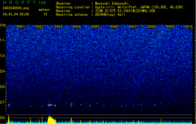The width and height of the screenshot is (196, 124).
Task: Click observer name Masayuki Kobayashi
Action: [112, 3]
